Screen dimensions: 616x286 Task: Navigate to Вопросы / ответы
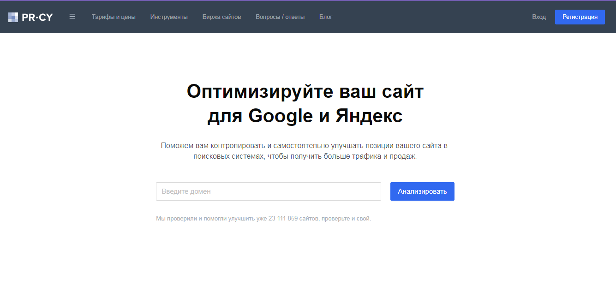(x=280, y=17)
